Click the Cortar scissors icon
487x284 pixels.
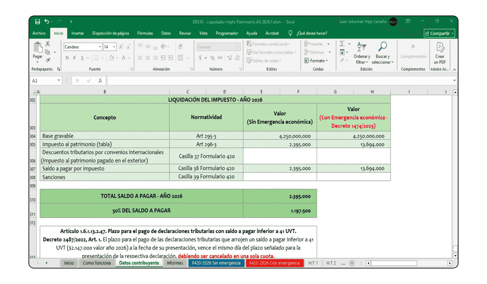point(47,44)
